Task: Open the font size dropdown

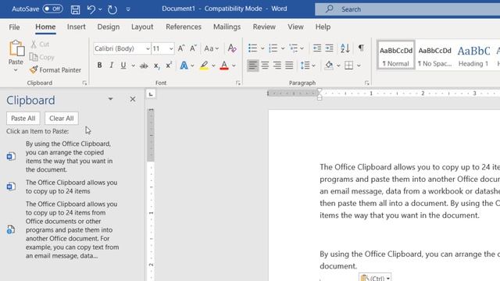Action: [x=171, y=48]
